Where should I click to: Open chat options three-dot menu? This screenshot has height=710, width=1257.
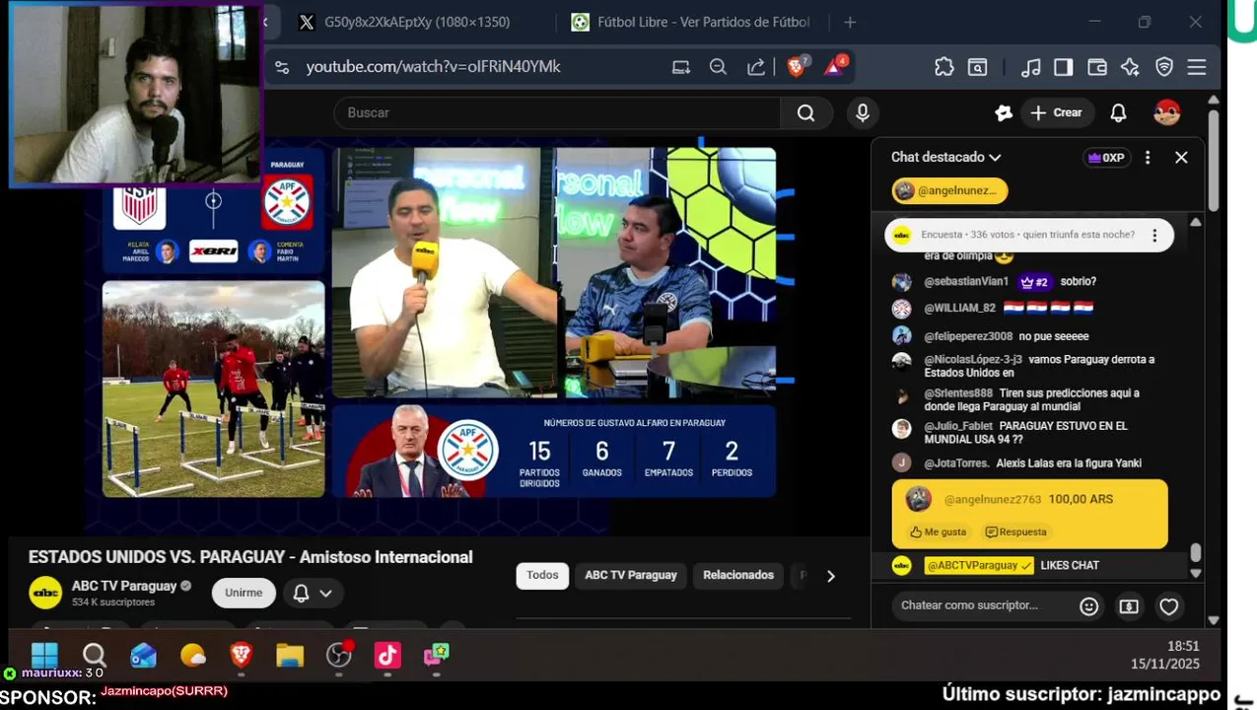[1148, 158]
